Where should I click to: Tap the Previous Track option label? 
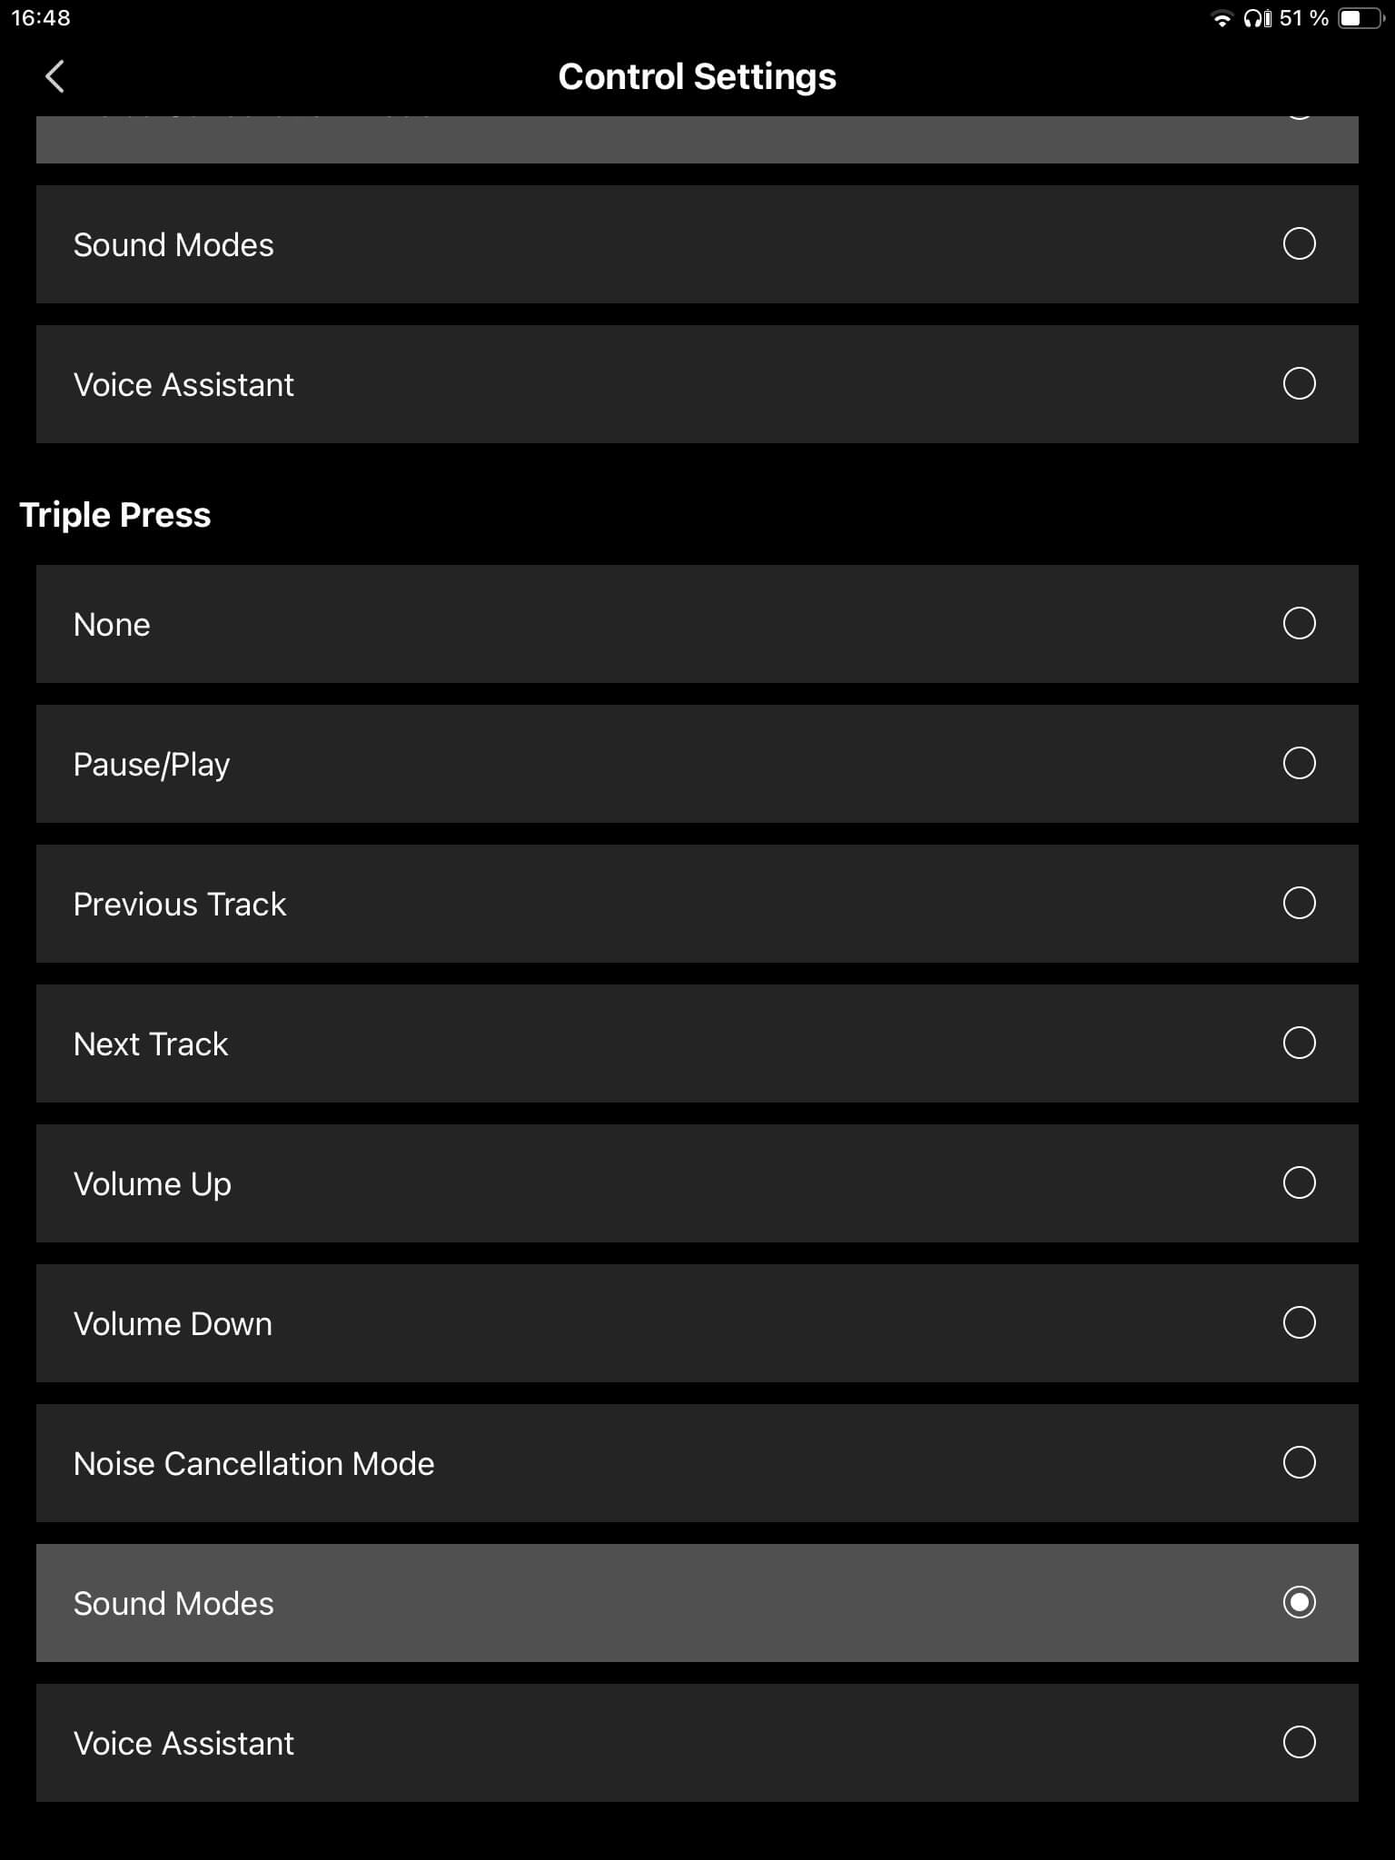180,905
